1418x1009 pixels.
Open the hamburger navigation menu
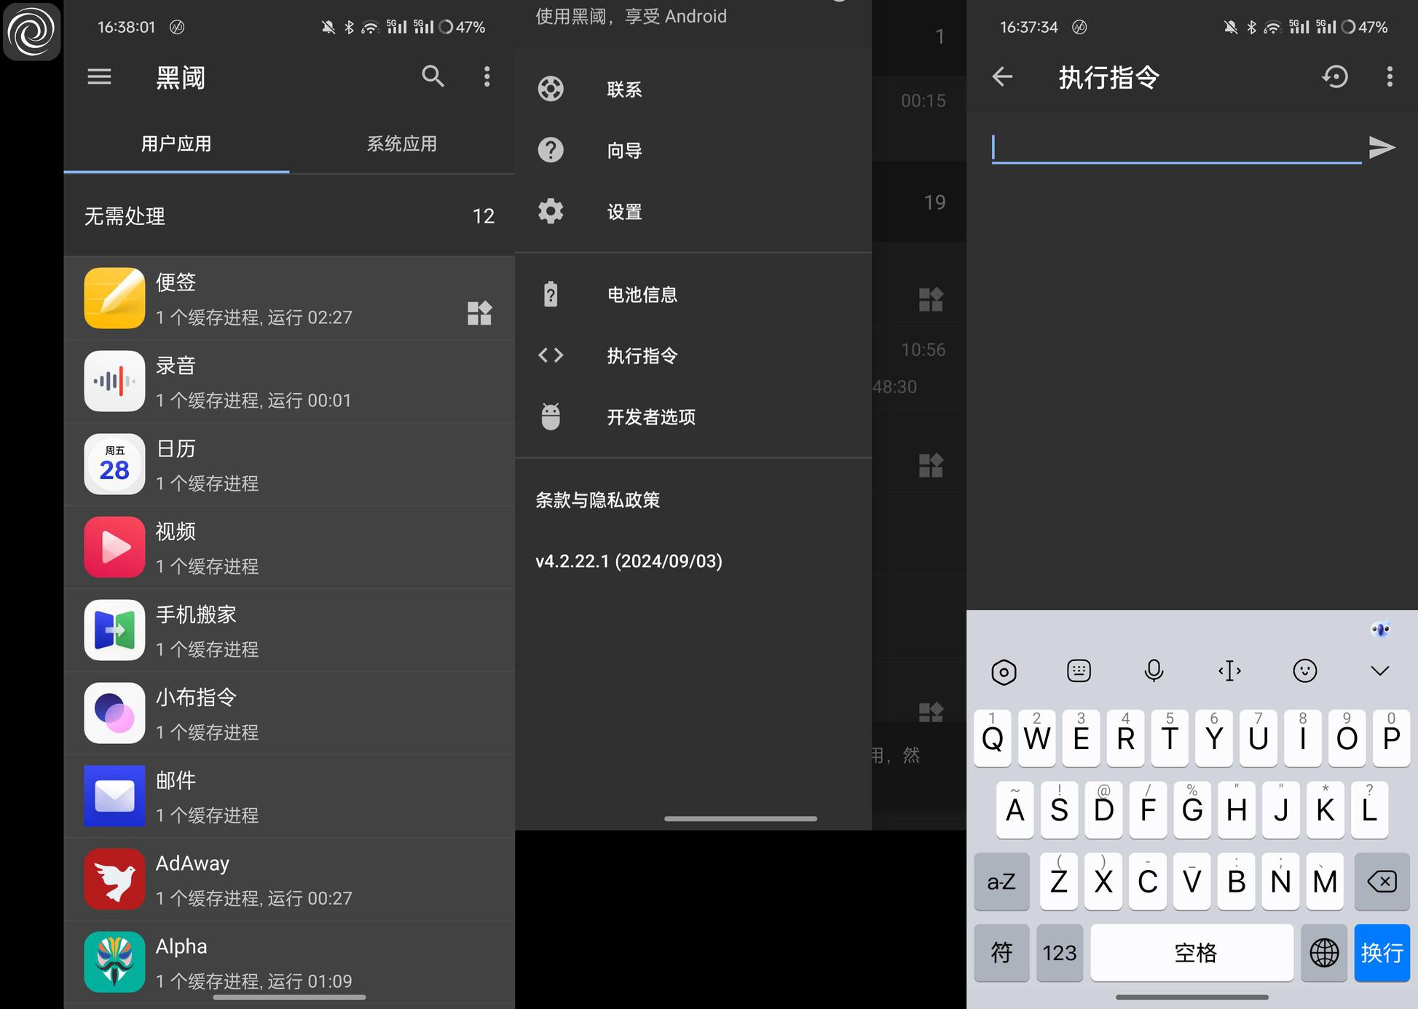[99, 76]
